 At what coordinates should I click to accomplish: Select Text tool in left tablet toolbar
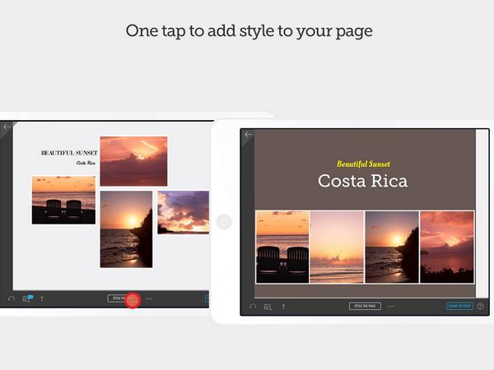[42, 298]
